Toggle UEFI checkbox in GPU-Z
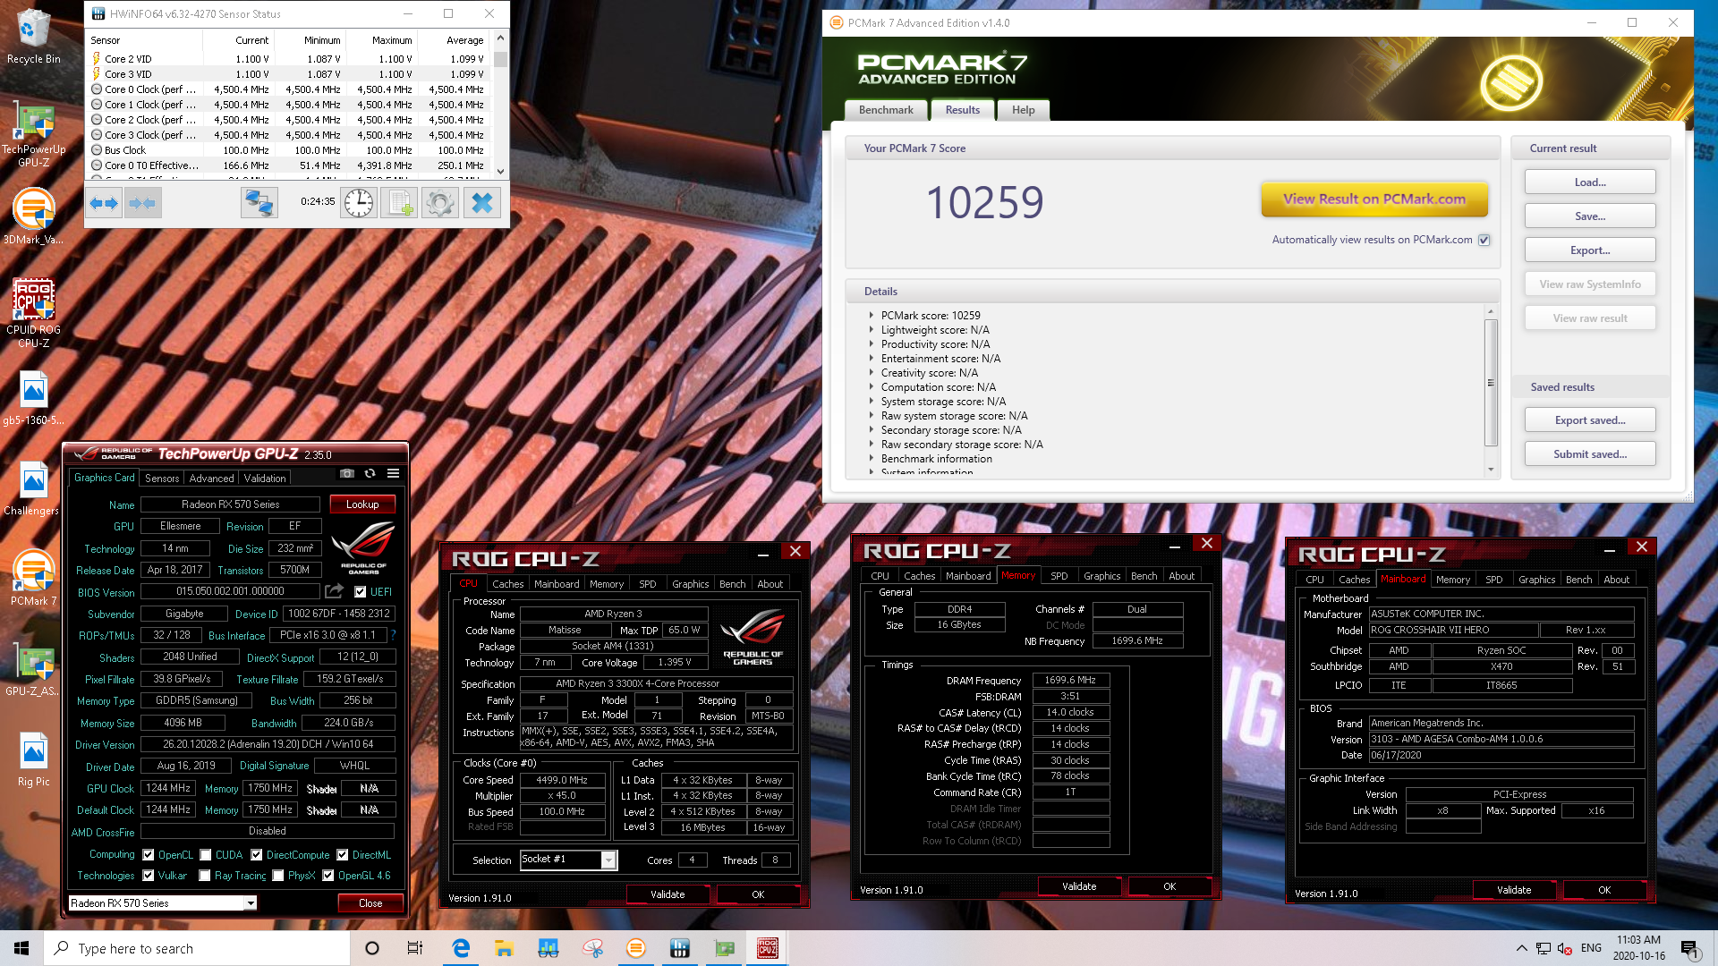 pos(360,592)
